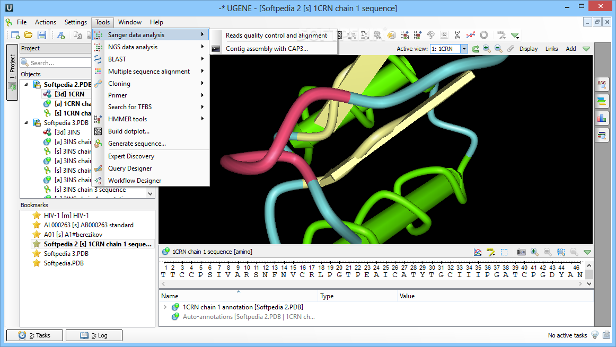Image resolution: width=616 pixels, height=347 pixels.
Task: Expand the NGS data analysis submenu
Action: pos(151,47)
